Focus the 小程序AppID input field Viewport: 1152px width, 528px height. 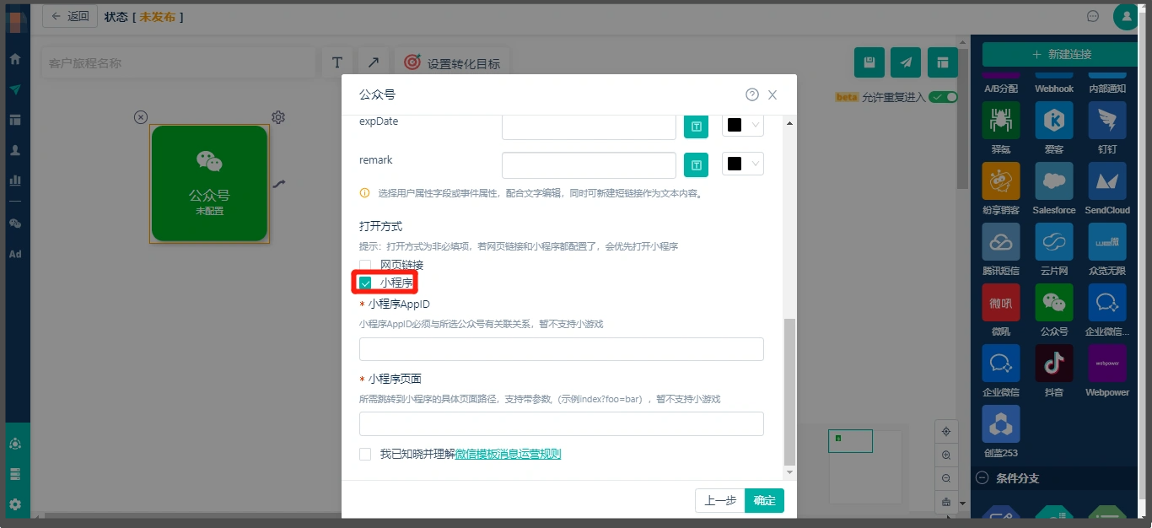[562, 349]
